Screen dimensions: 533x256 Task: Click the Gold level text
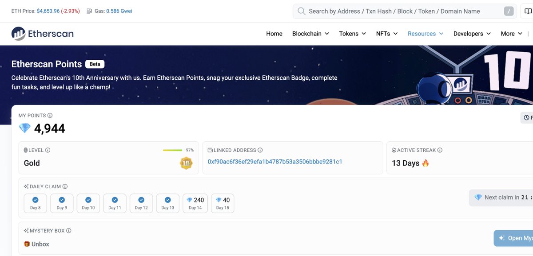point(32,163)
